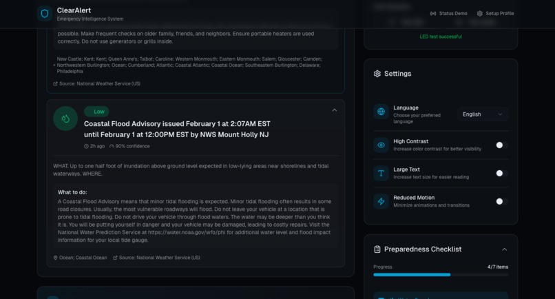Screen dimensions: 555x299
Task: Click the Large Text T icon
Action: [381, 173]
